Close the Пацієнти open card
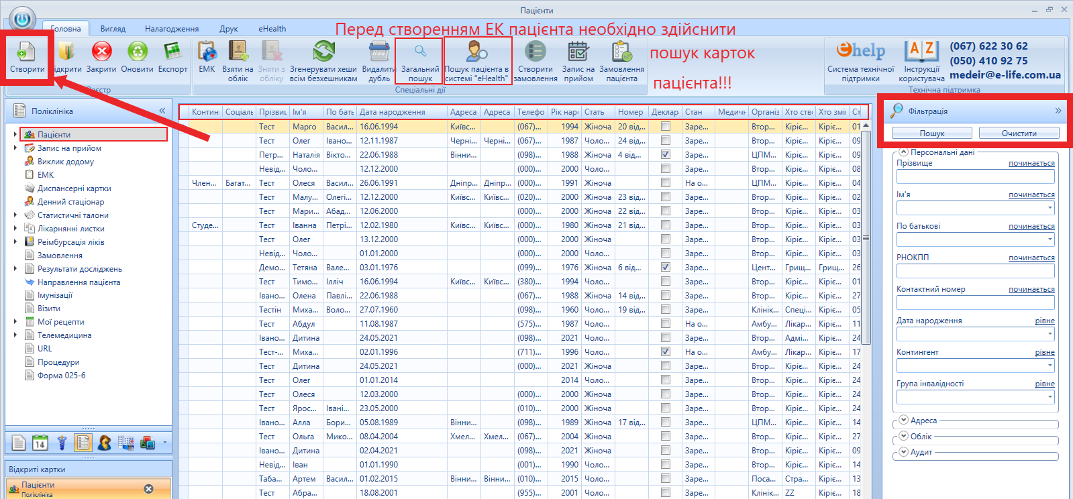This screenshot has width=1073, height=499. coord(149,489)
